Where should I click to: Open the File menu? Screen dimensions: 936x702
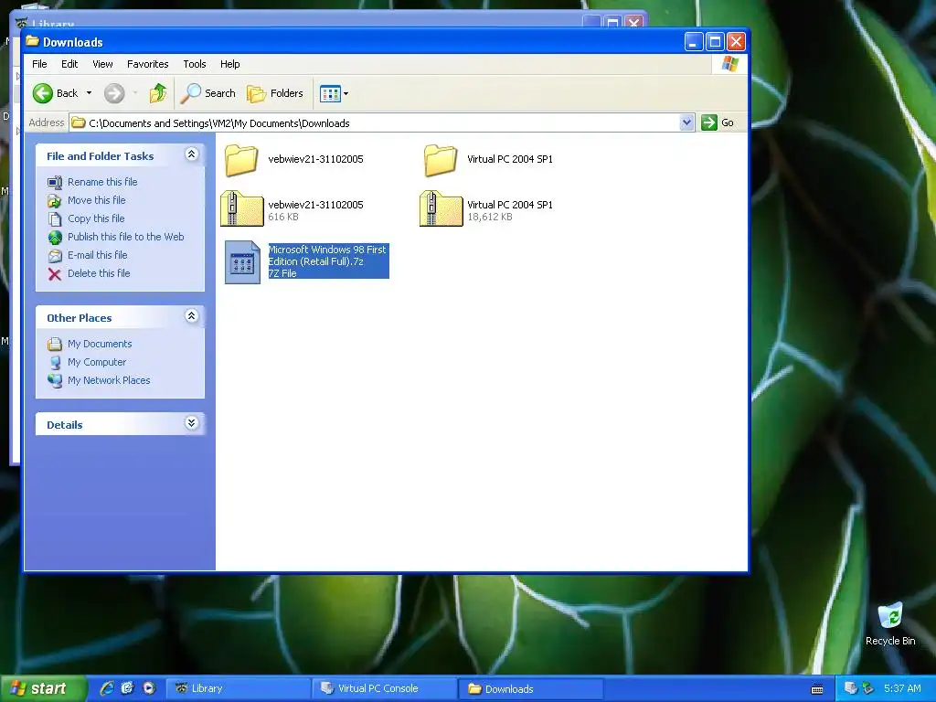pos(39,64)
